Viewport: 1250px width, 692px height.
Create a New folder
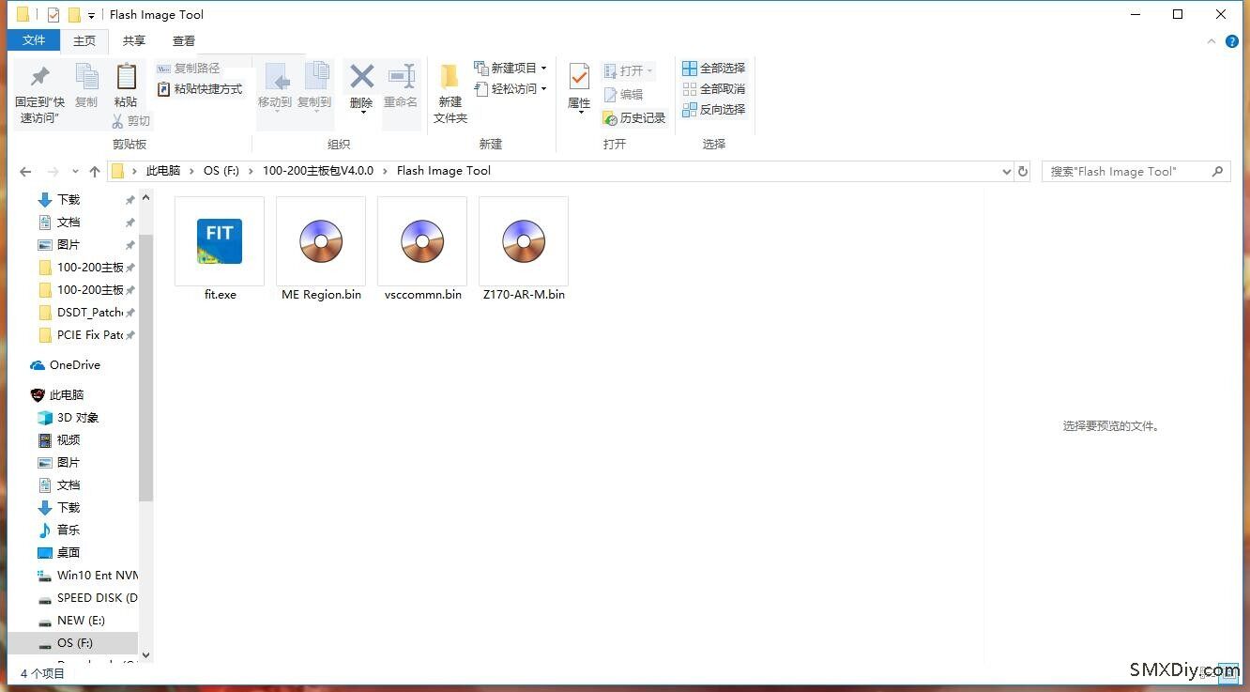point(450,93)
